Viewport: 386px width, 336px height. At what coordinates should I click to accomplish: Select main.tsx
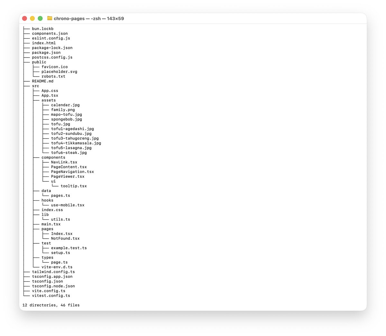51,224
